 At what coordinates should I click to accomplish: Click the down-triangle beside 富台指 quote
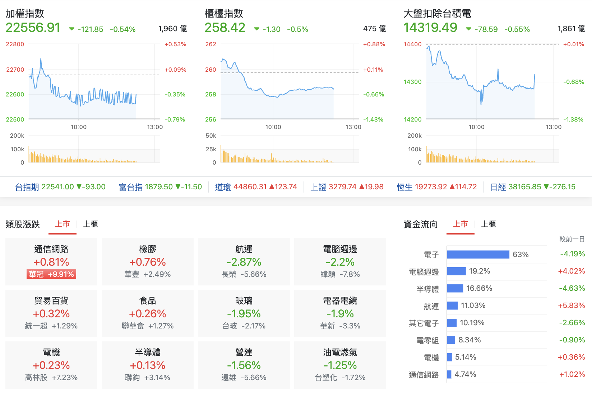178,187
